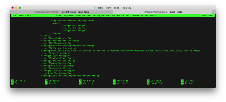Click the integer 1 line

74,26
